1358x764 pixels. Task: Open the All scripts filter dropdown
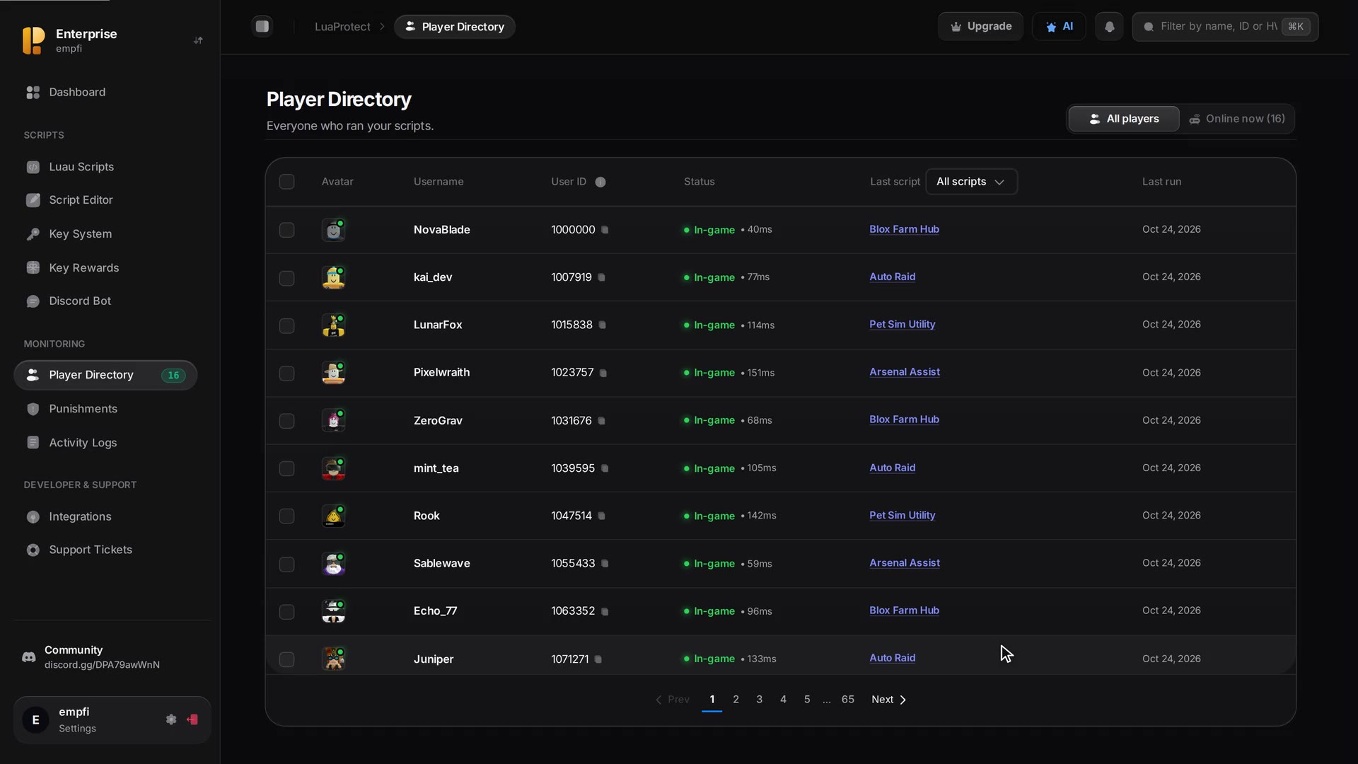click(971, 182)
